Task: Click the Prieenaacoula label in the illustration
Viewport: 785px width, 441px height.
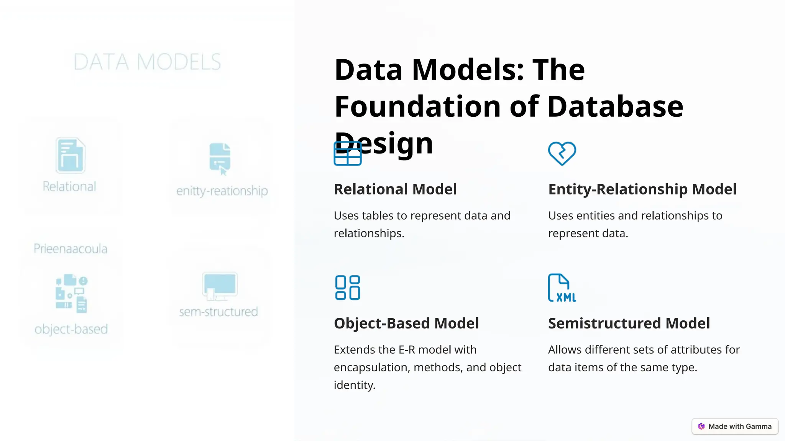Action: tap(71, 249)
